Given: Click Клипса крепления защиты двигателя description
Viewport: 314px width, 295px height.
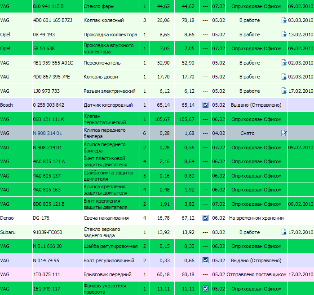Looking at the screenshot, I should tap(106, 190).
